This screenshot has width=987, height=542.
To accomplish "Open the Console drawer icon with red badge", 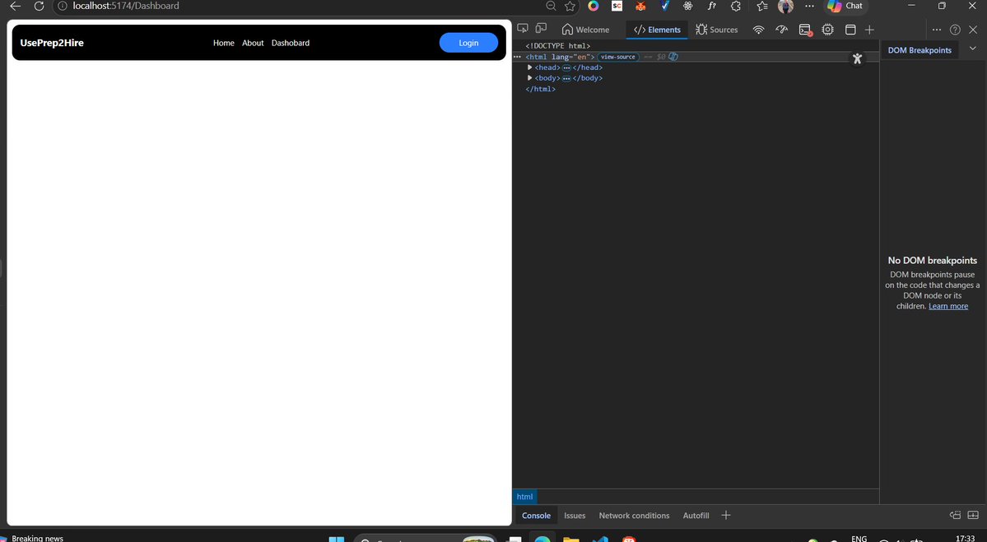I will pyautogui.click(x=804, y=30).
